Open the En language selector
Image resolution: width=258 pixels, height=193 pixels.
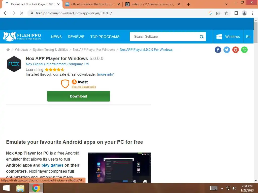point(248,37)
